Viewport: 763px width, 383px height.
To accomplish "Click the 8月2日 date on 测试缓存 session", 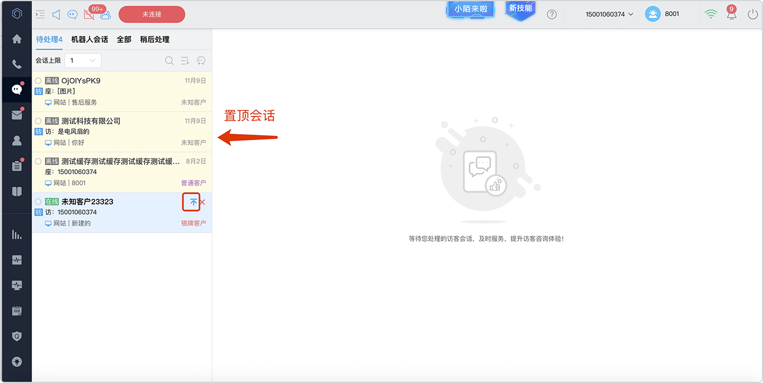I will coord(196,161).
